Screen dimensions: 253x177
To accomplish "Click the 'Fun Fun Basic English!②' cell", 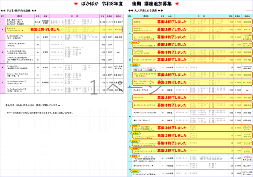I will click(20, 90).
